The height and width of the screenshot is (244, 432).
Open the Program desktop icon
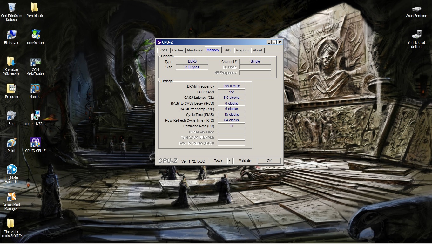(11, 88)
